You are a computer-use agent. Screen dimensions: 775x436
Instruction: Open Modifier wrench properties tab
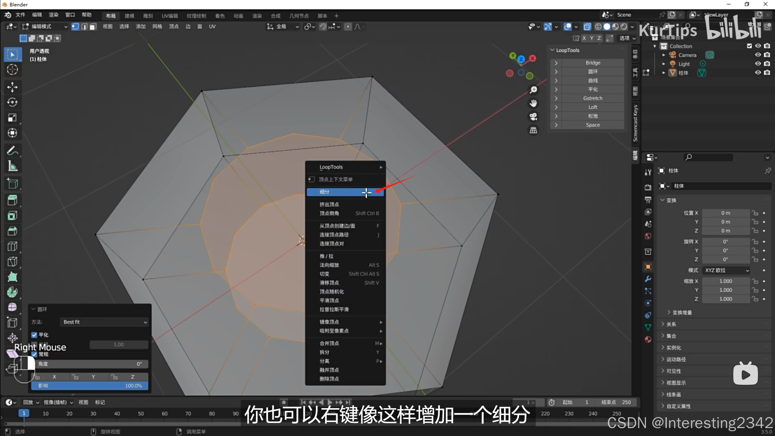click(x=648, y=279)
